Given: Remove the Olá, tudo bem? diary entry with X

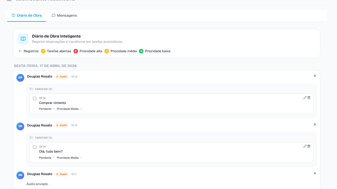Looking at the screenshot, I should point(315,125).
